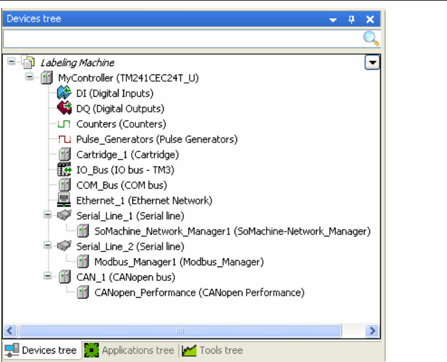Select Ethernet_1 (Ethernet Network) label
The width and height of the screenshot is (447, 362).
tap(144, 201)
